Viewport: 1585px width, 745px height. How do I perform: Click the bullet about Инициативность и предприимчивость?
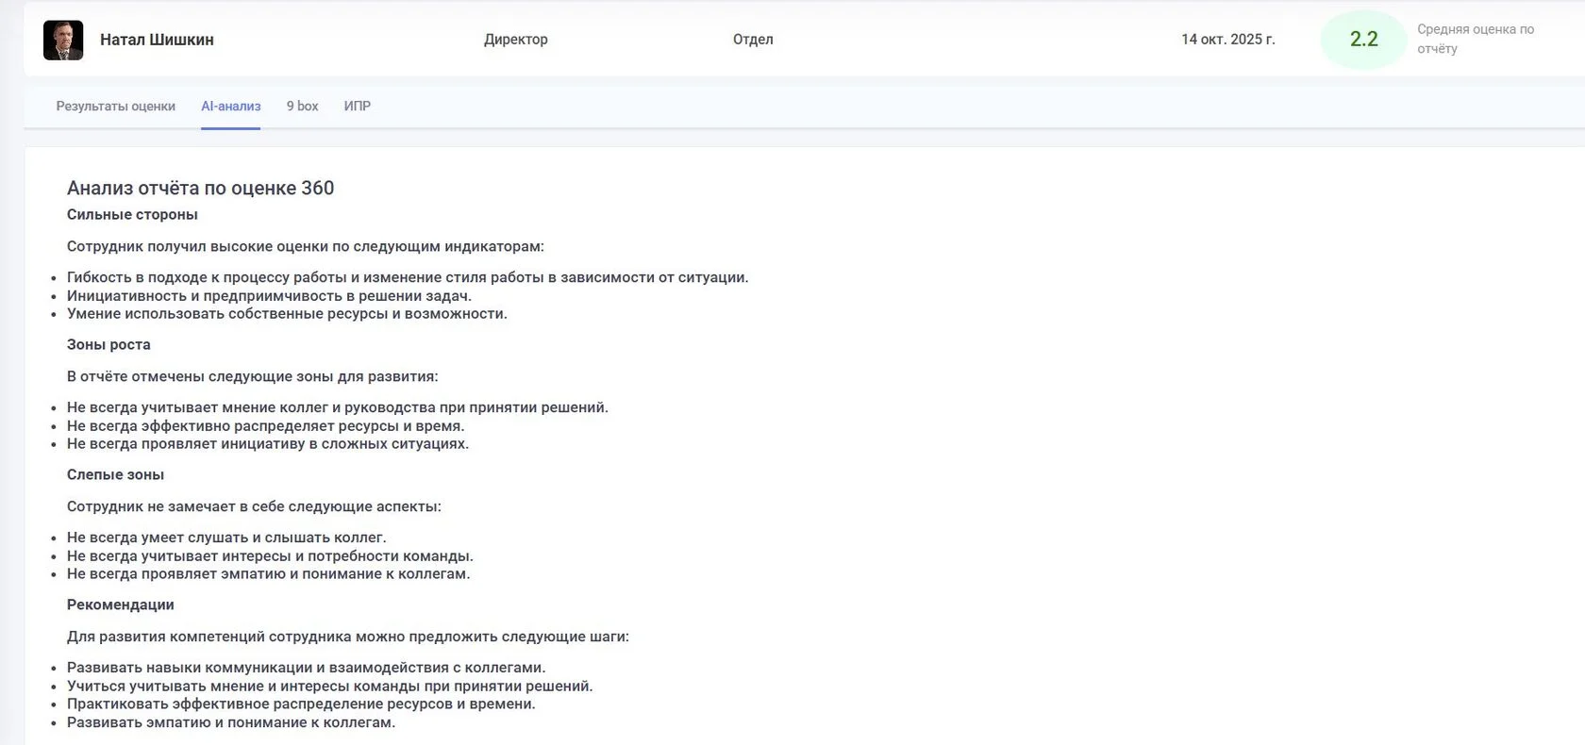click(x=269, y=296)
